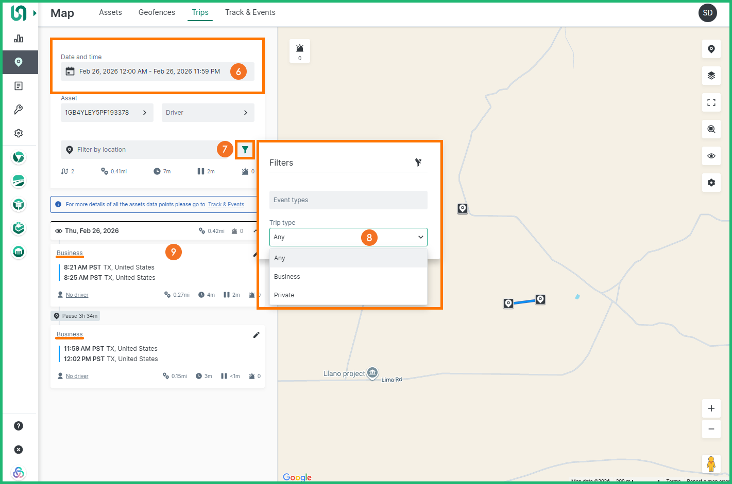This screenshot has width=732, height=484.
Task: Edit the 11:59 AM Business trip
Action: tap(256, 335)
